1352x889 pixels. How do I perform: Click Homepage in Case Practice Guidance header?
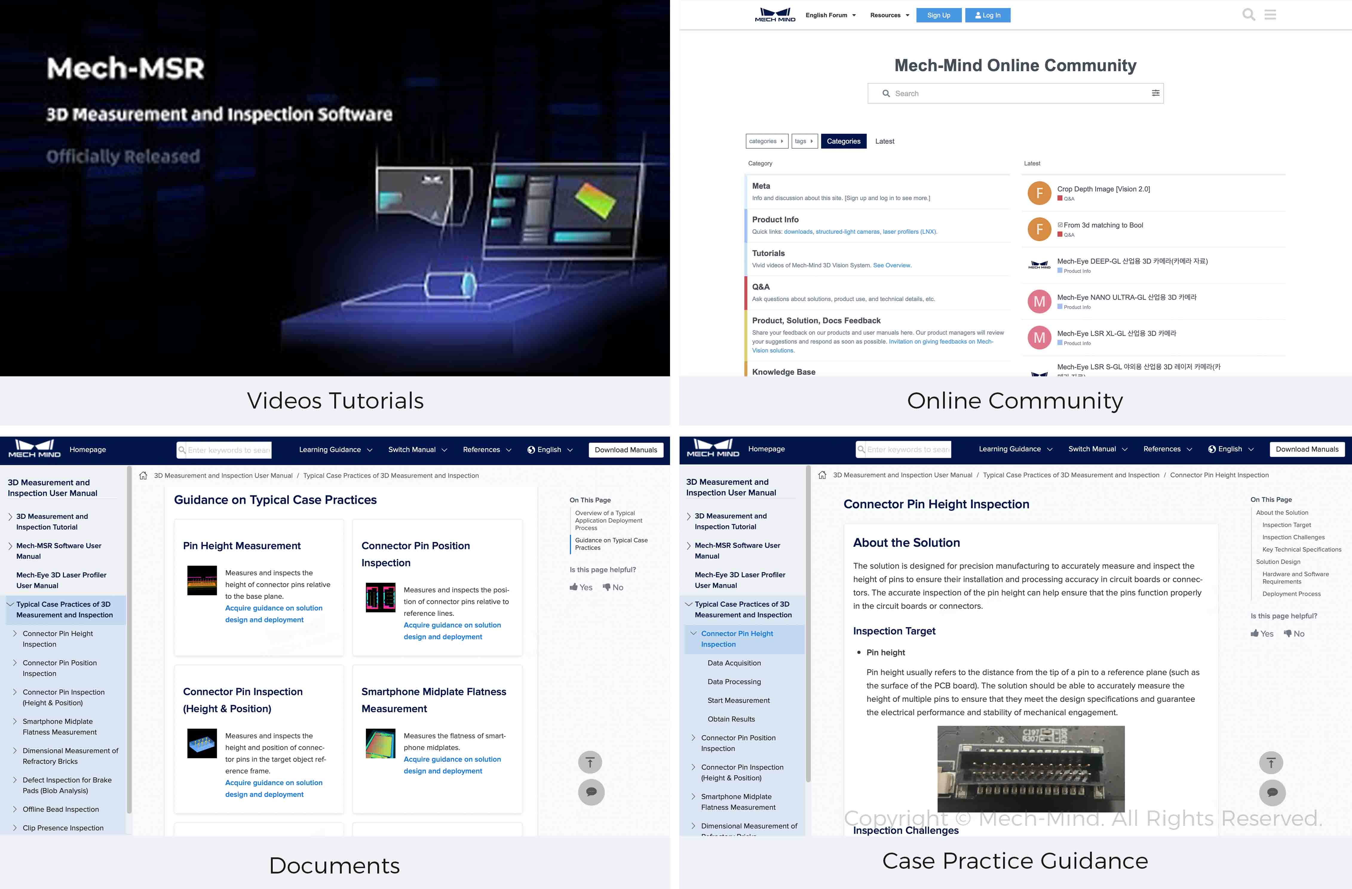766,449
